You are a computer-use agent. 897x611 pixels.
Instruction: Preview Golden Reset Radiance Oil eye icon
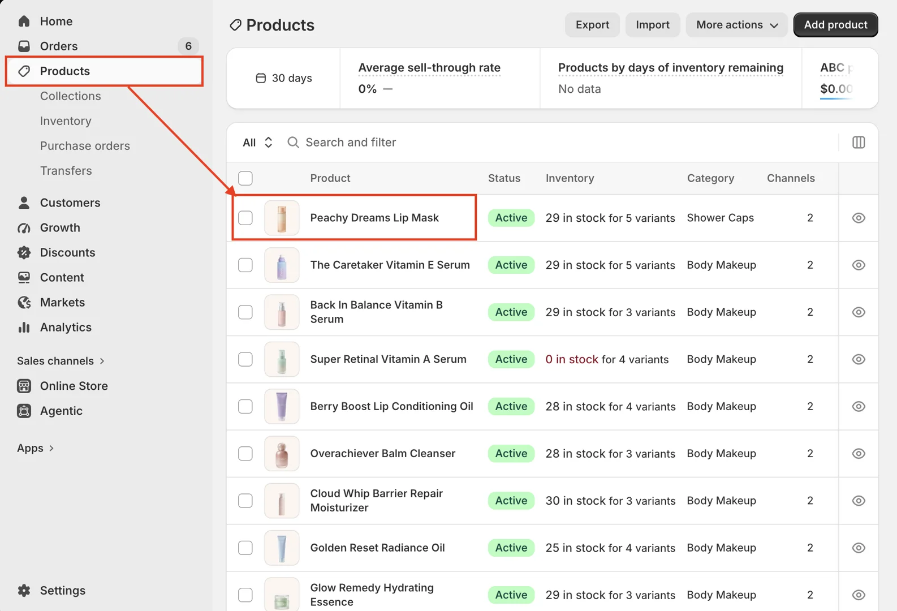pyautogui.click(x=859, y=548)
